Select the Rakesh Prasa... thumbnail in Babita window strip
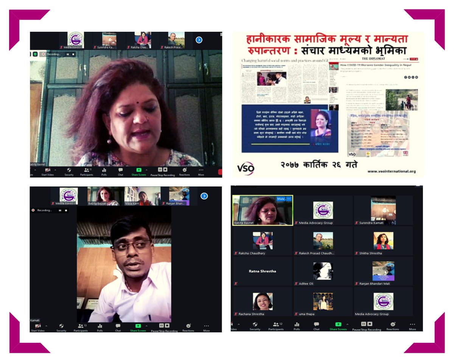The width and height of the screenshot is (454, 363). point(174,40)
